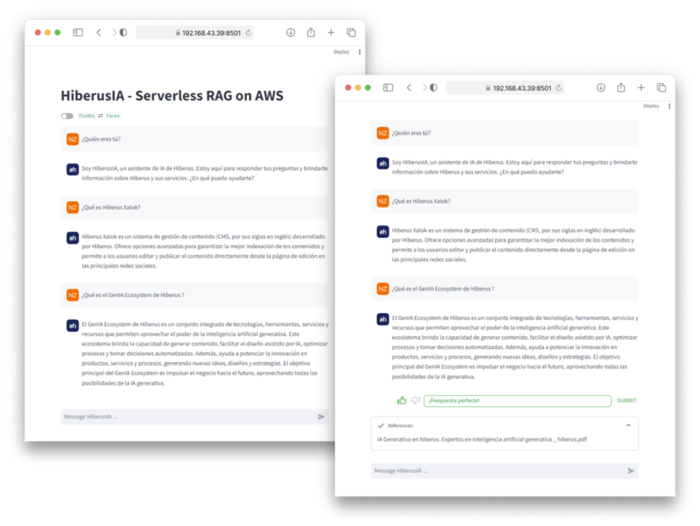Click the SUBMIT feedback button
The width and height of the screenshot is (700, 526).
626,401
